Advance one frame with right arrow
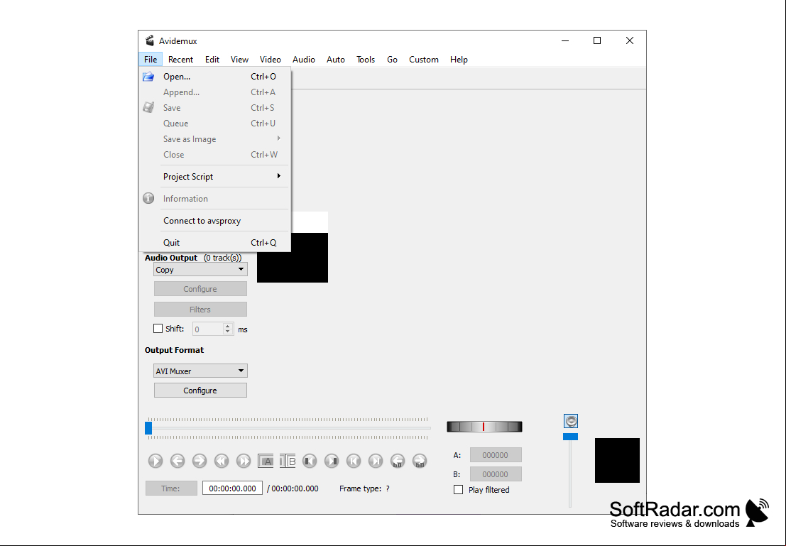 [200, 461]
